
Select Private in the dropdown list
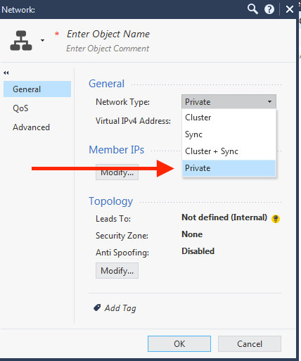tap(229, 168)
